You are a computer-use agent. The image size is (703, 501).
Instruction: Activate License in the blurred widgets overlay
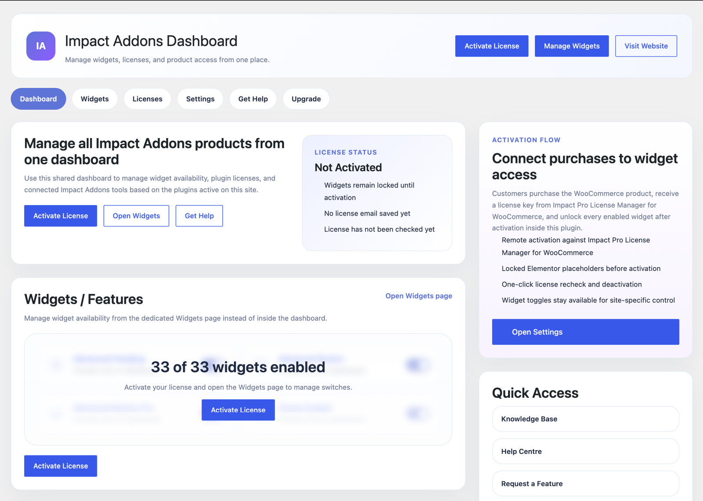point(238,410)
